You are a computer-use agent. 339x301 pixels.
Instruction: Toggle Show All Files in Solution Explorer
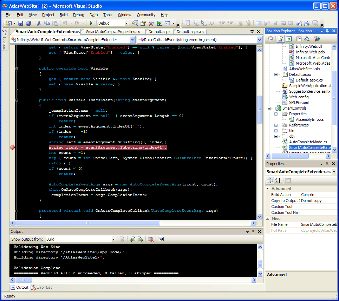pos(281,39)
